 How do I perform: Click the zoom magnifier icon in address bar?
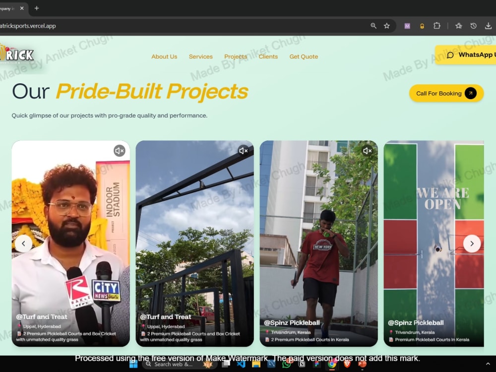(373, 26)
